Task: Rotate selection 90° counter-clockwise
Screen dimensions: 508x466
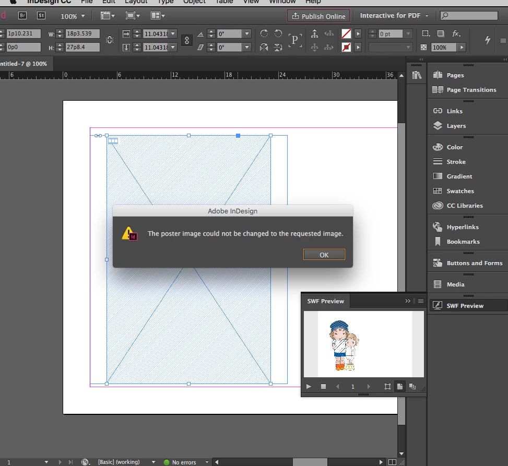Action: (278, 33)
